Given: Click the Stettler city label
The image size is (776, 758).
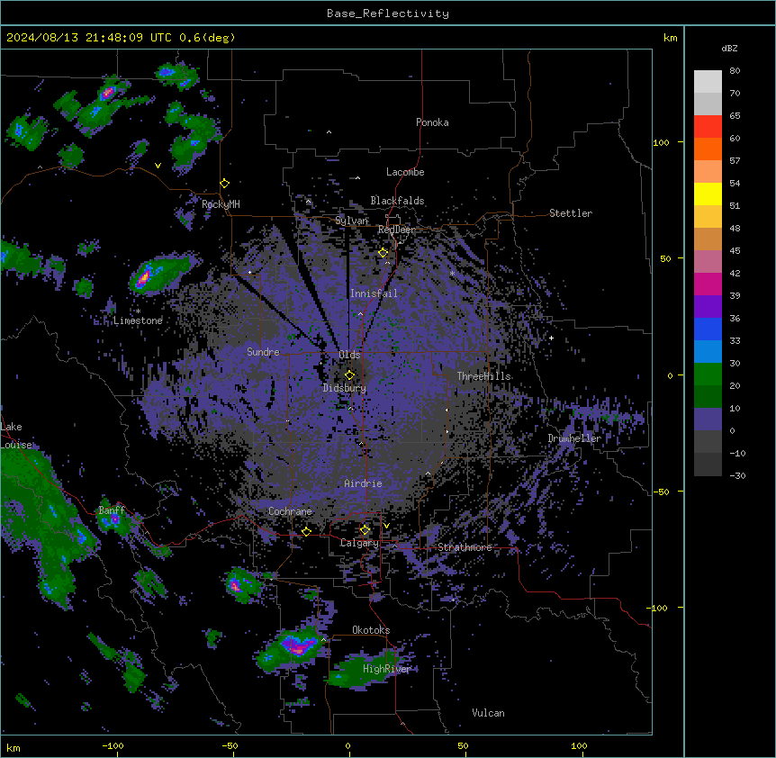Looking at the screenshot, I should [x=570, y=213].
